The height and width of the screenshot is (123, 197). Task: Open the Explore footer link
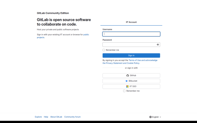pyautogui.click(x=38, y=117)
